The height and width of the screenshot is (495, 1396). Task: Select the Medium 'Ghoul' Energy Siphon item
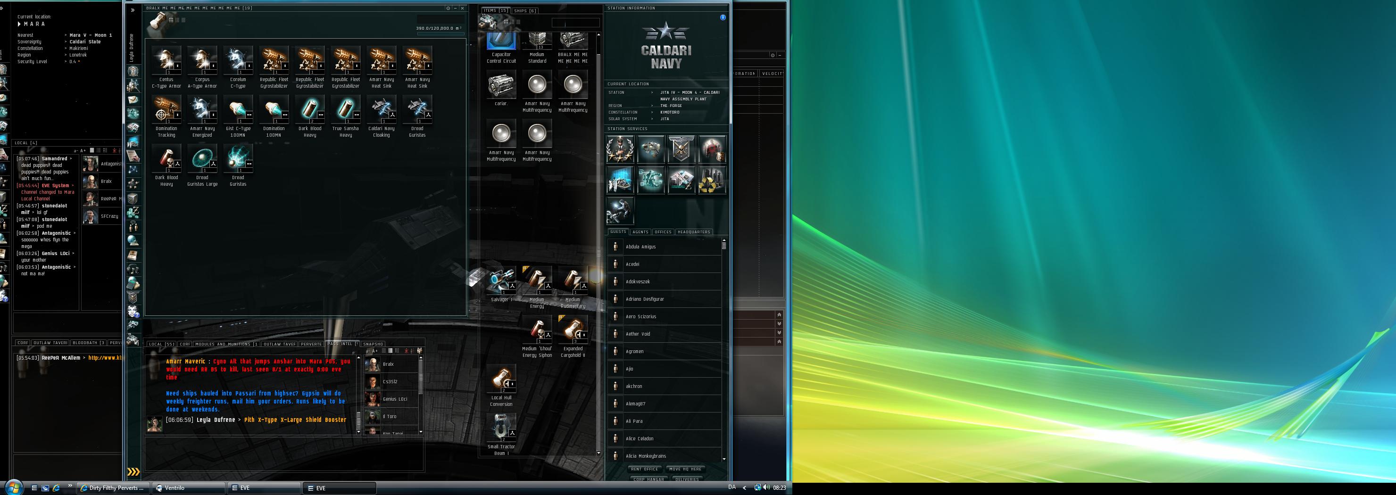click(x=537, y=337)
